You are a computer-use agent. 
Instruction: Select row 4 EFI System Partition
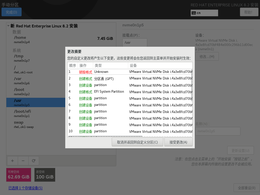(x=130, y=92)
